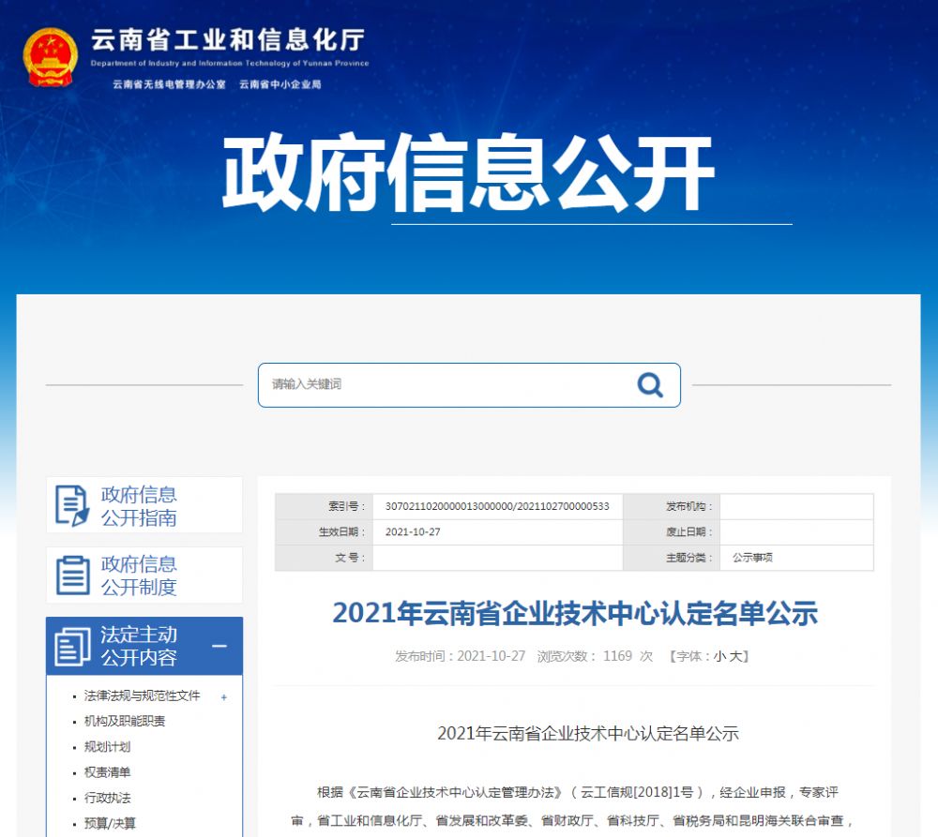Select 行政执法 in sidebar
Viewport: 938px width, 837px height.
click(107, 798)
